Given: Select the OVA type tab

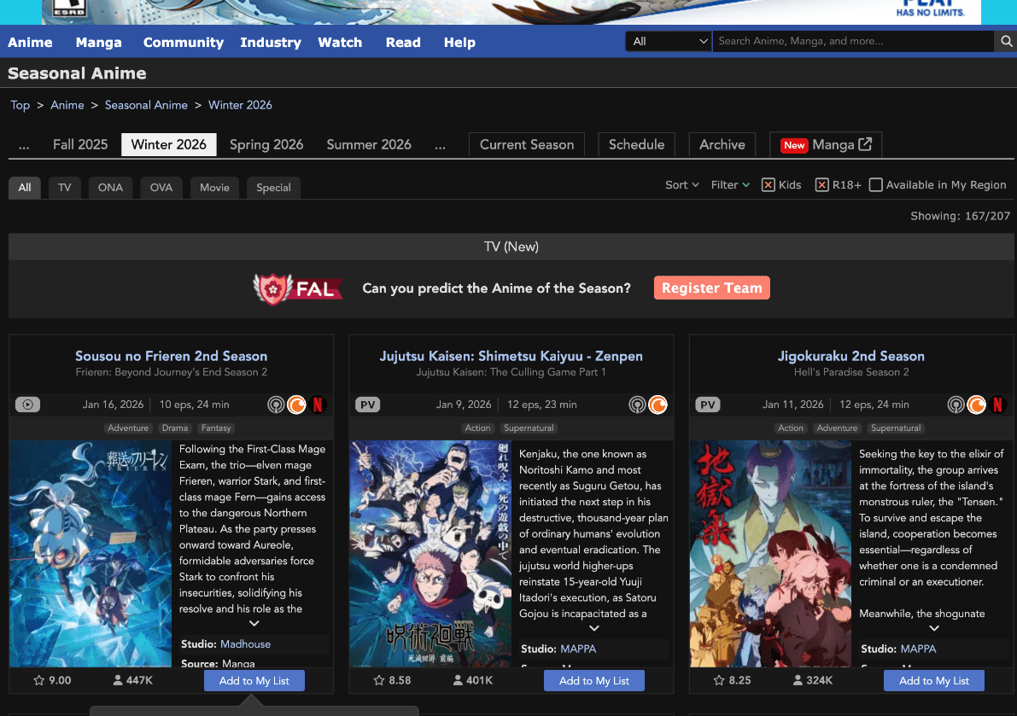Looking at the screenshot, I should pyautogui.click(x=161, y=187).
